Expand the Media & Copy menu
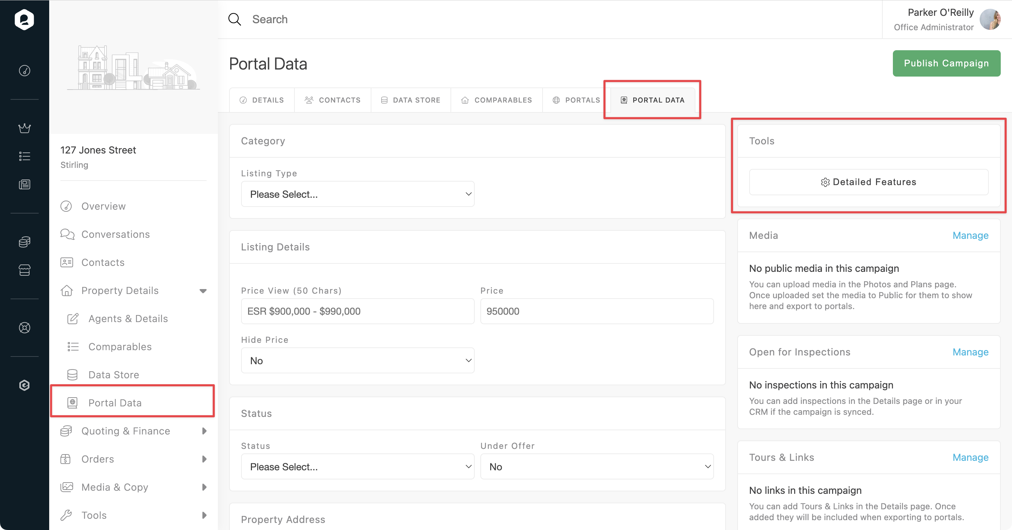The image size is (1012, 530). (204, 487)
